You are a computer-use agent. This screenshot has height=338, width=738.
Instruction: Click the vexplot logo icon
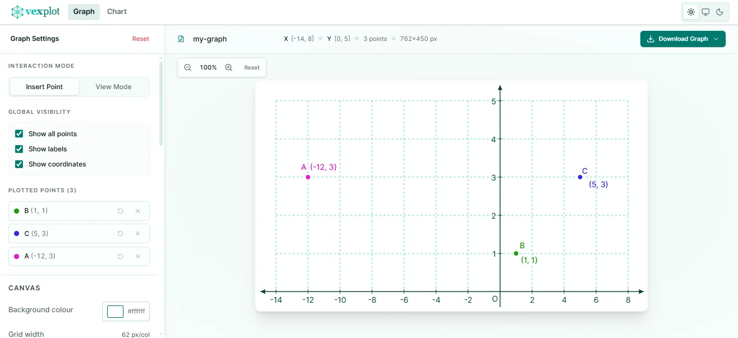tap(17, 11)
